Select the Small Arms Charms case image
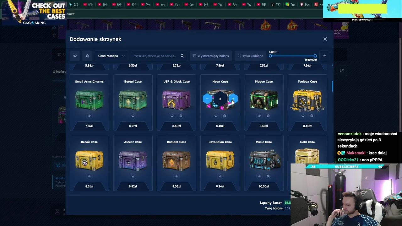 (x=89, y=100)
